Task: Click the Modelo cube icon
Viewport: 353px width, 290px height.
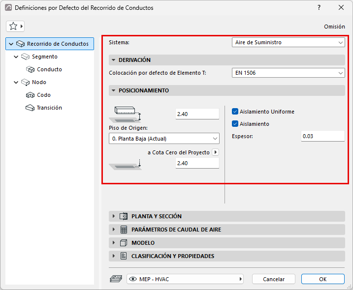Action: click(x=124, y=243)
